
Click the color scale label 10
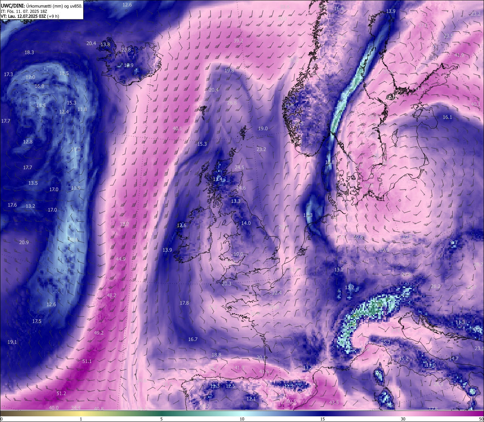point(242,419)
